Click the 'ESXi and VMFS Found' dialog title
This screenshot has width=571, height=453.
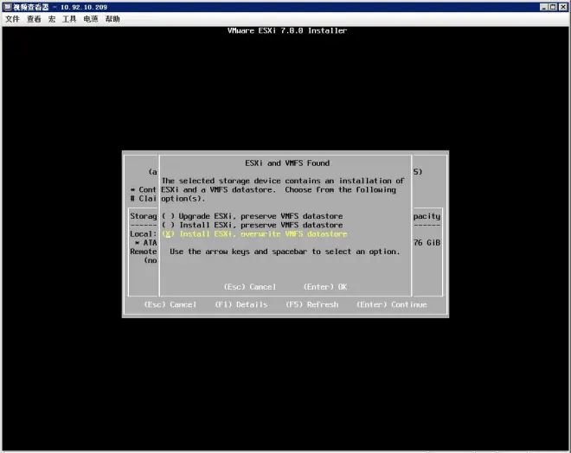(x=287, y=163)
